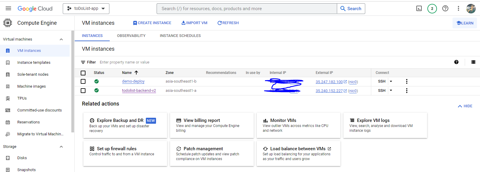
Task: Open the todolist-backend-v2 instance link
Action: click(x=139, y=91)
